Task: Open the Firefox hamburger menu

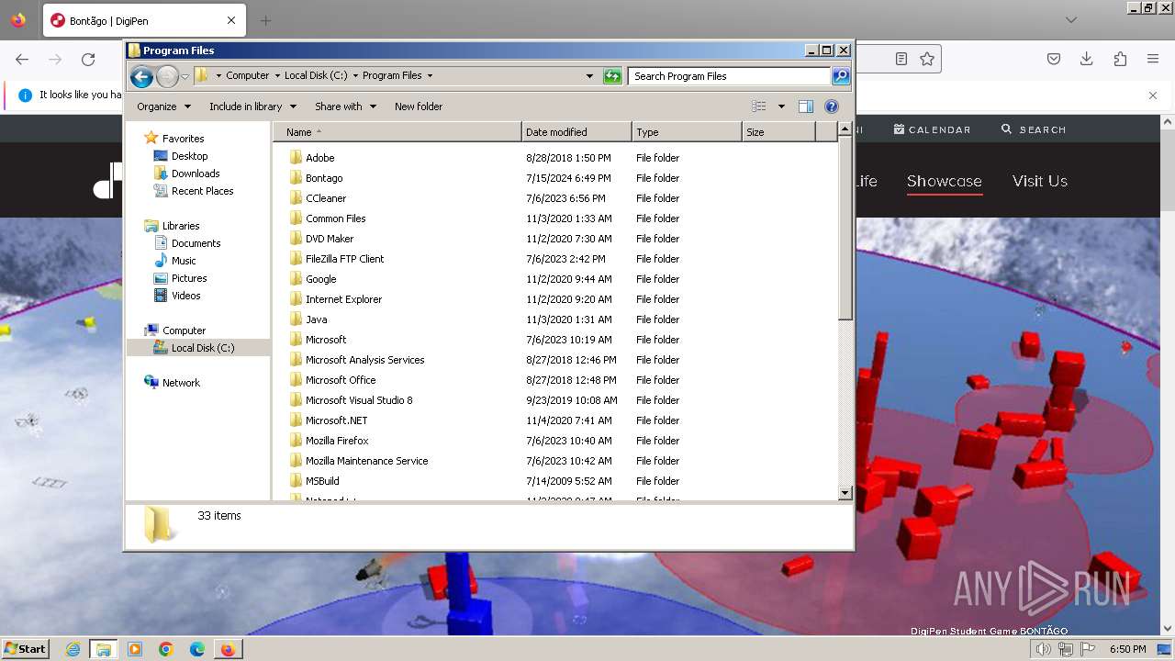Action: point(1153,59)
